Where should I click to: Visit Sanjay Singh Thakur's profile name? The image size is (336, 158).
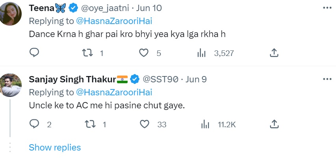72,79
